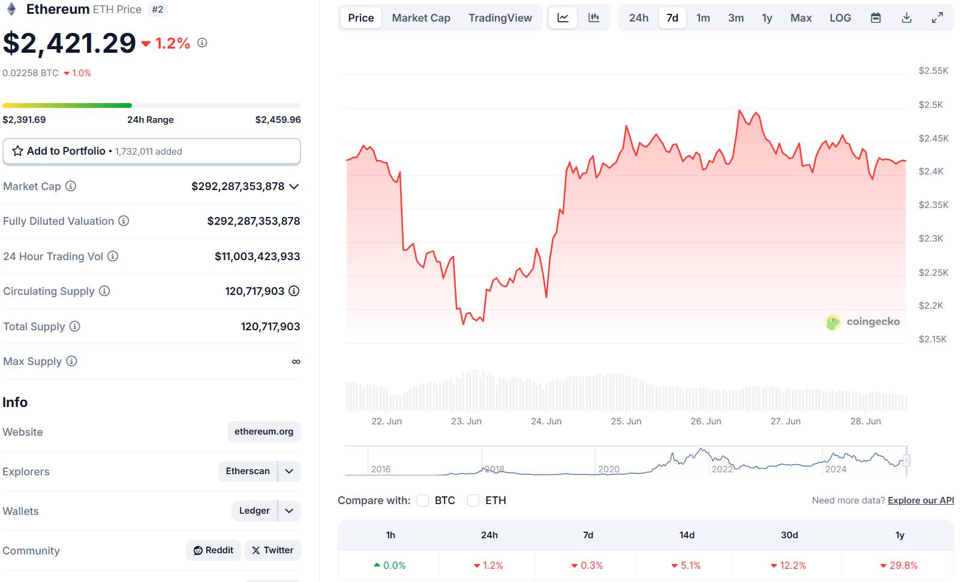The image size is (971, 582).
Task: Click the Circulating Supply label info icon
Action: [x=104, y=291]
